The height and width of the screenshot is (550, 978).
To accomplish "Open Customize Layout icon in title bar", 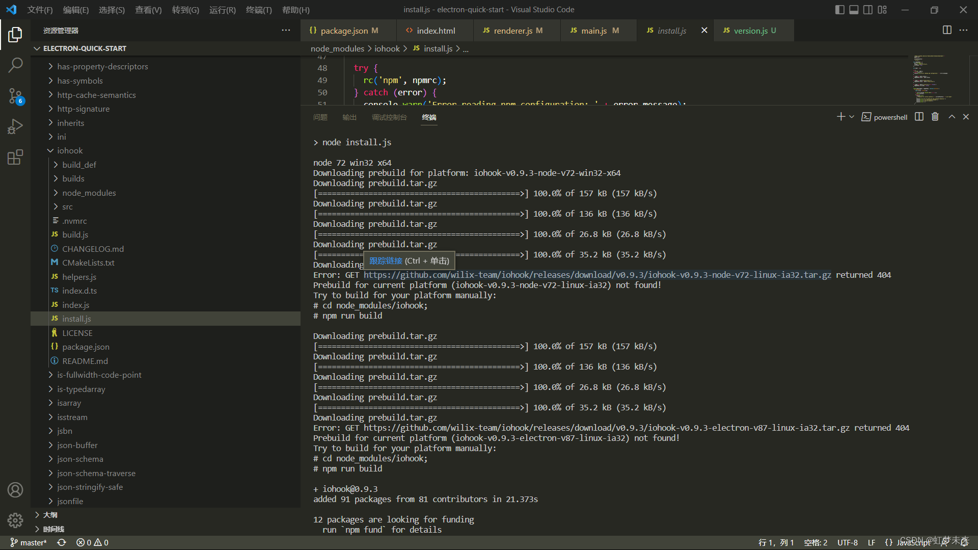I will click(882, 10).
